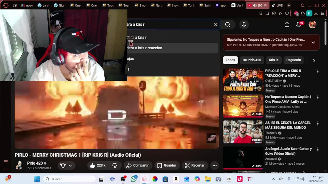This screenshot has height=184, width=328.
Task: Open the Opera player play icon
Action: 280,14
